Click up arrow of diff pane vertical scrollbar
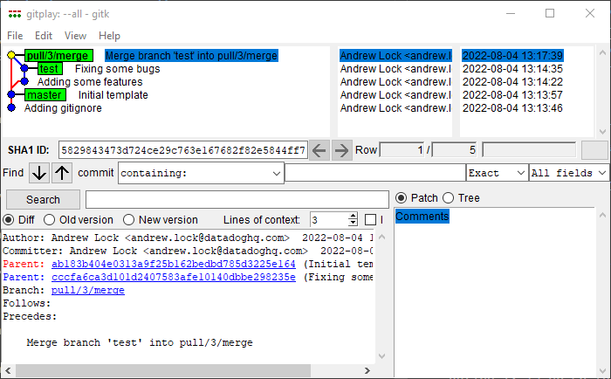 [382, 237]
